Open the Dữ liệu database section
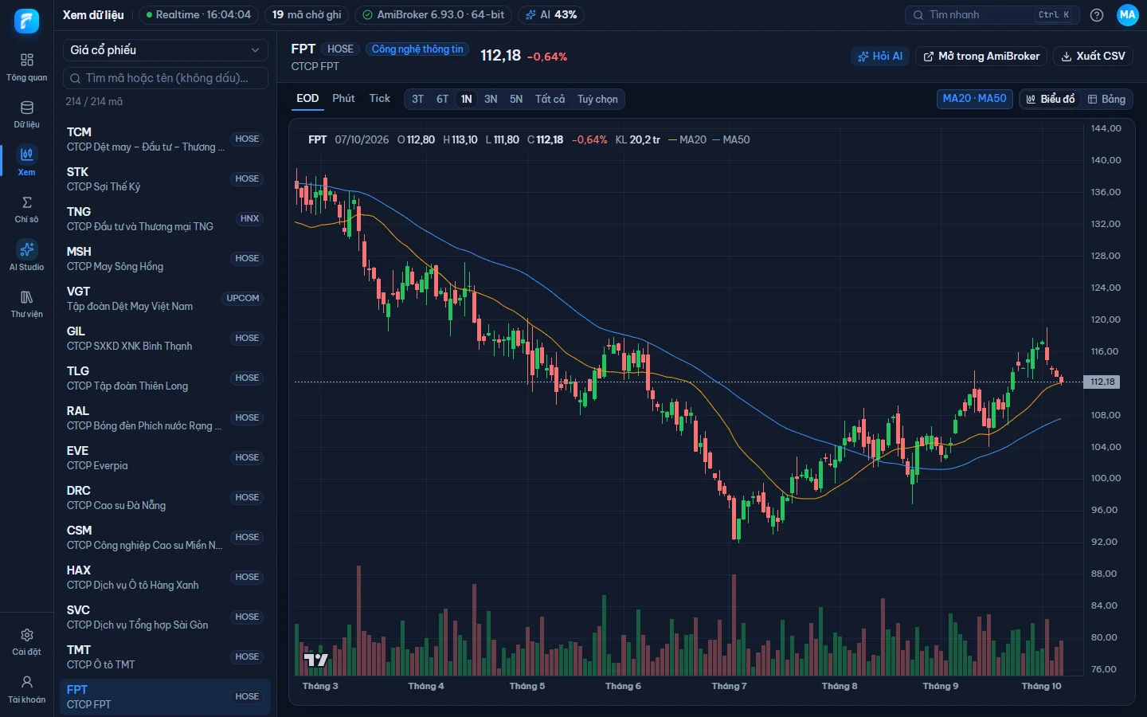This screenshot has width=1147, height=717. [x=26, y=115]
